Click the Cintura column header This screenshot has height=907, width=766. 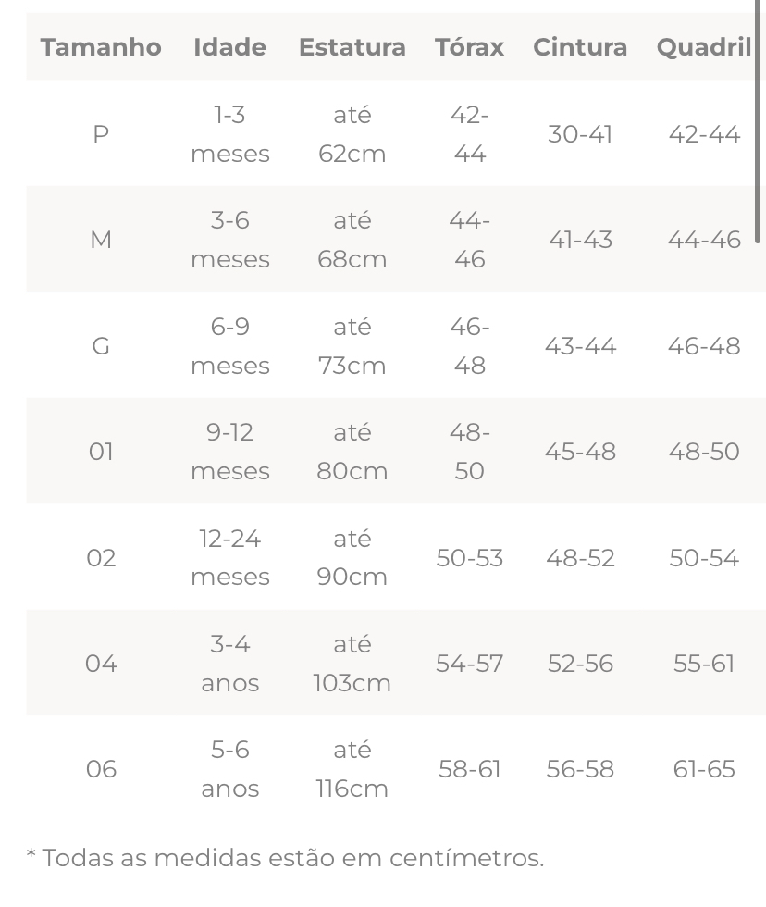click(x=580, y=47)
